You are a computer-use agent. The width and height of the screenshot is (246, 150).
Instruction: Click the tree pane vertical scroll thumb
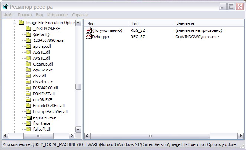click(78, 87)
